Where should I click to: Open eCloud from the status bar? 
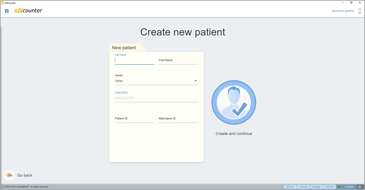pos(303,187)
